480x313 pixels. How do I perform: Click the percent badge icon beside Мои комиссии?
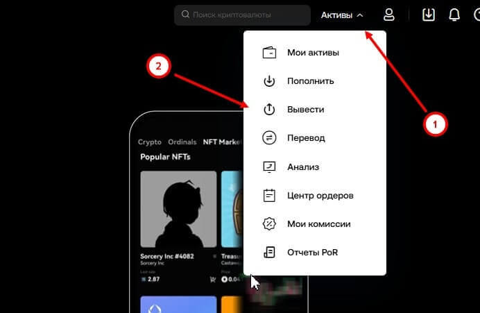tap(269, 223)
